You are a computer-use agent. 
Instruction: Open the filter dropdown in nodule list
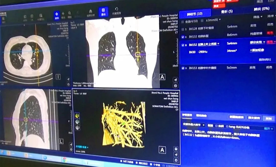click(258, 17)
